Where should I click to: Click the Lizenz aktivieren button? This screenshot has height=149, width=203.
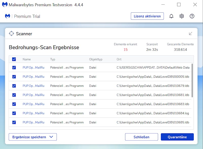pos(147,16)
